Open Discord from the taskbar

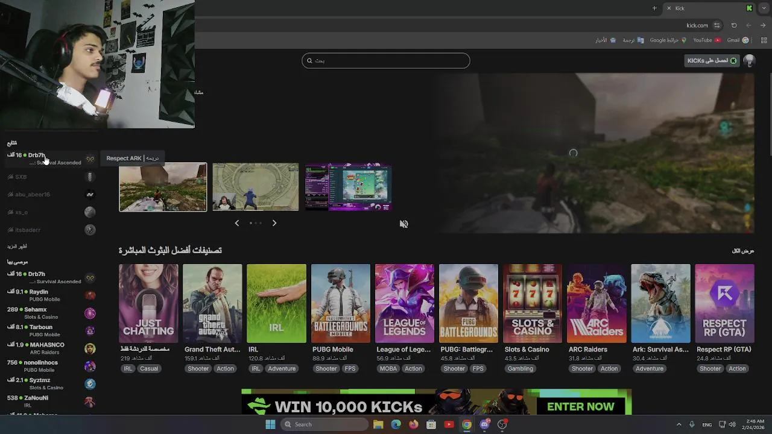tap(484, 424)
